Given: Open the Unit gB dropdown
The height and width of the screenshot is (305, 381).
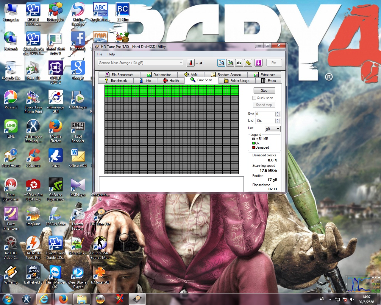Looking at the screenshot, I should tap(273, 129).
